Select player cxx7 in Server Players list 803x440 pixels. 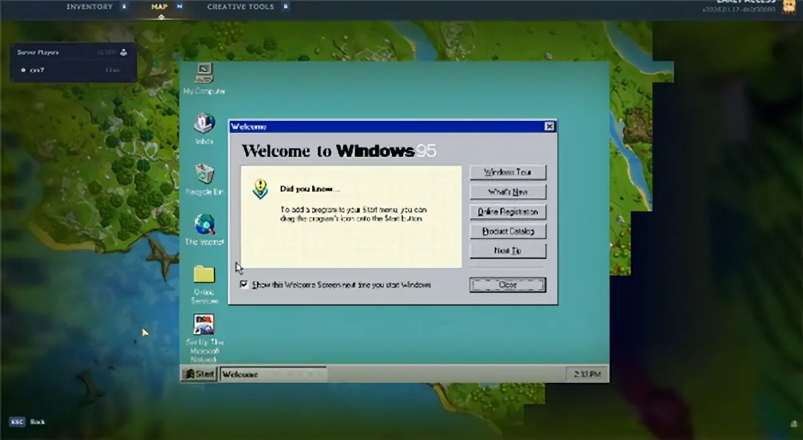[37, 70]
